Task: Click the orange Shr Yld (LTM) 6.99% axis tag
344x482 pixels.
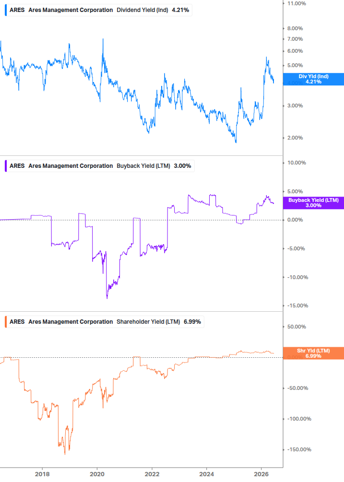Action: tap(313, 353)
